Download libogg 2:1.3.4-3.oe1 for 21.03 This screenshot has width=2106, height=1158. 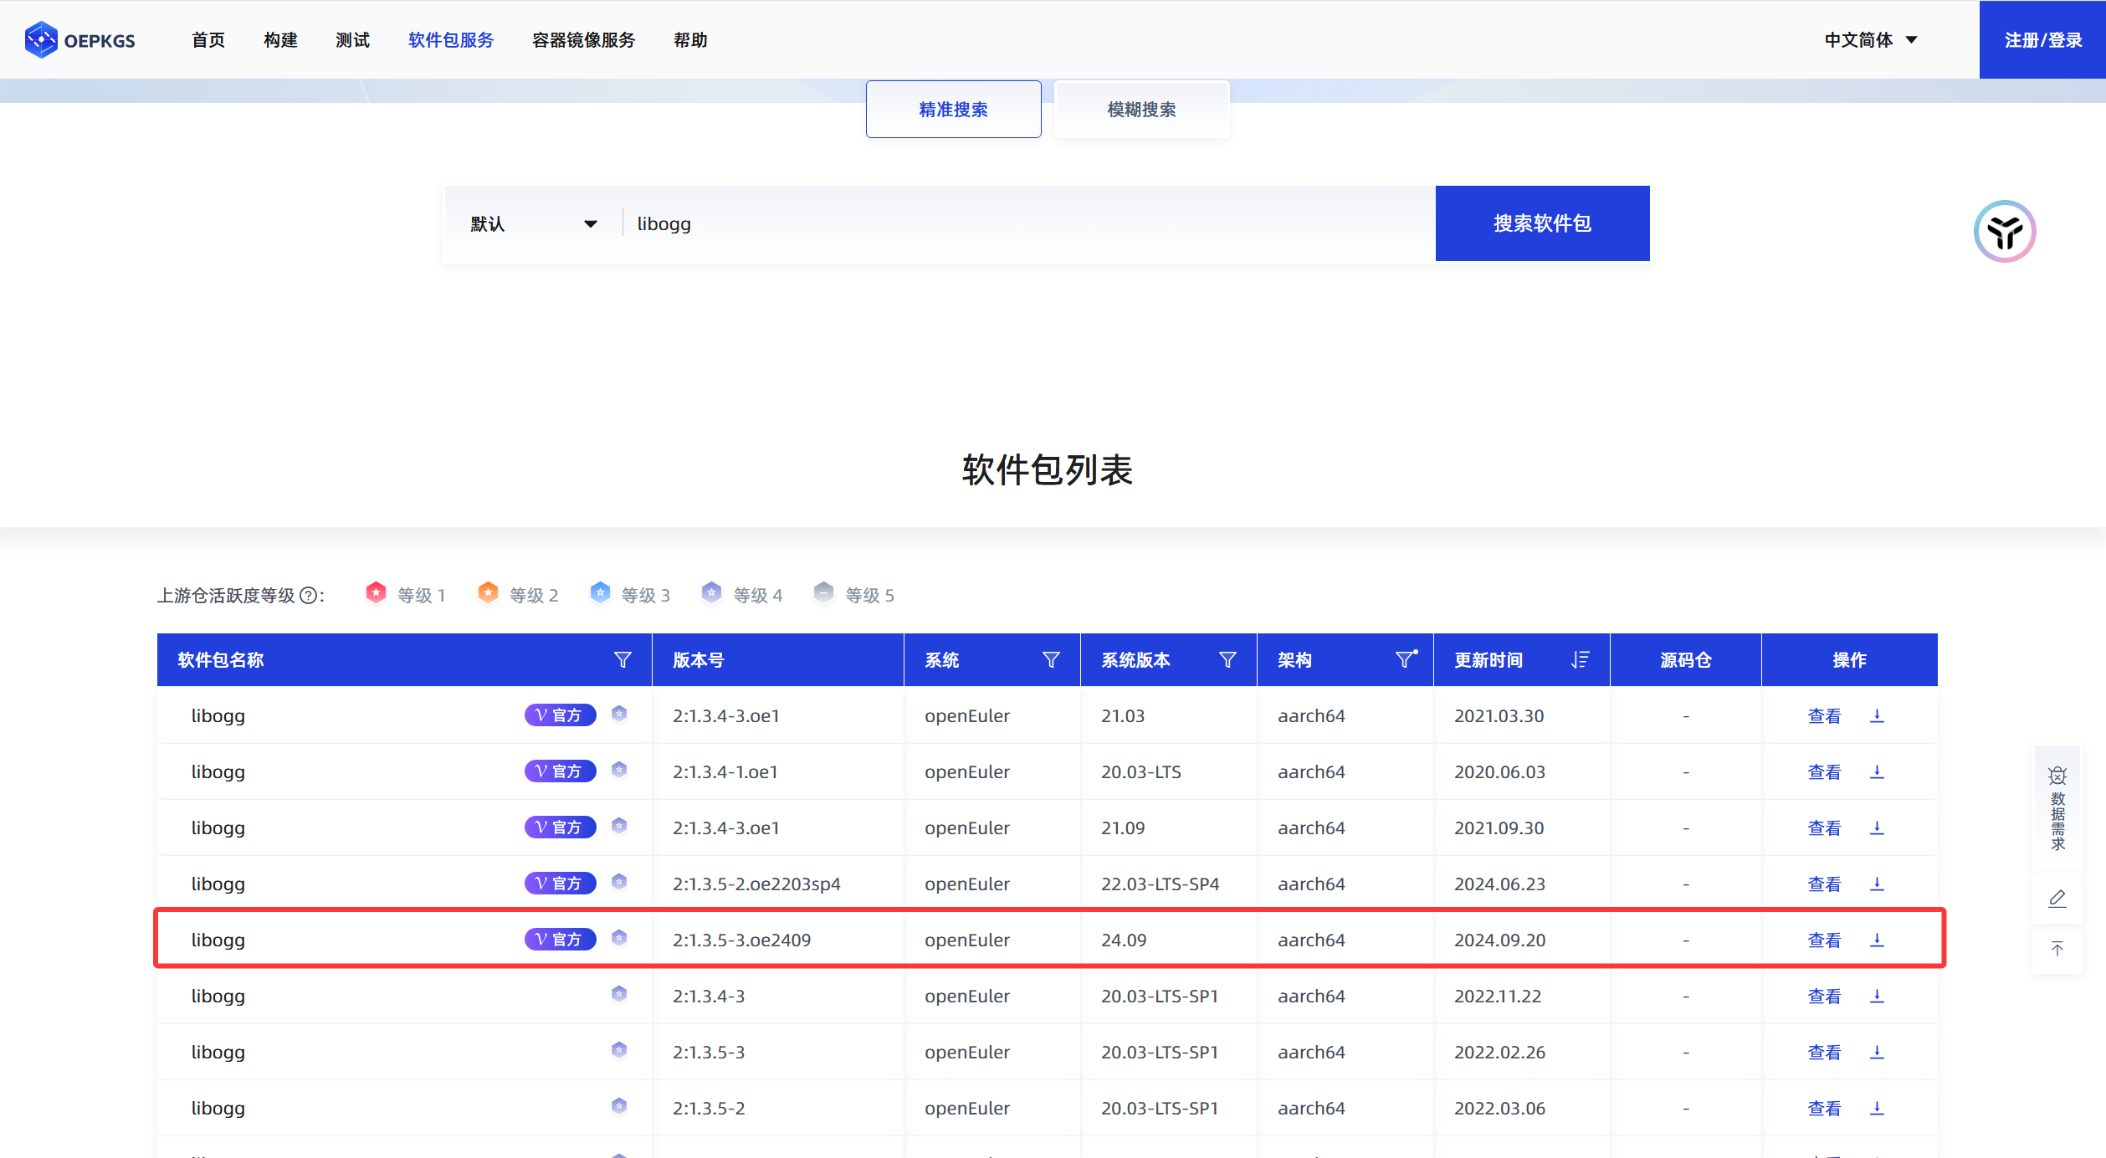[x=1877, y=715]
